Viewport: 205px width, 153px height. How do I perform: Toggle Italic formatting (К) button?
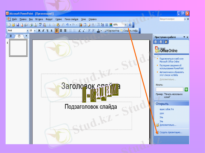43,31
